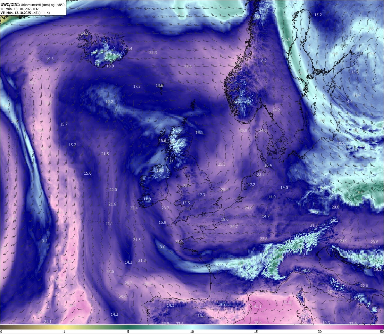Click the 22.6 value at bottom of Spain

click(x=180, y=323)
